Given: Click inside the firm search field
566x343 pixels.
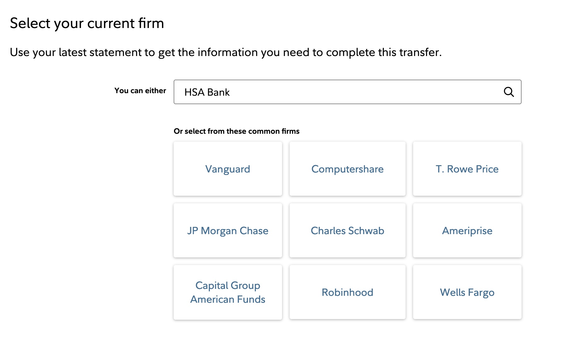Looking at the screenshot, I should (x=315, y=92).
